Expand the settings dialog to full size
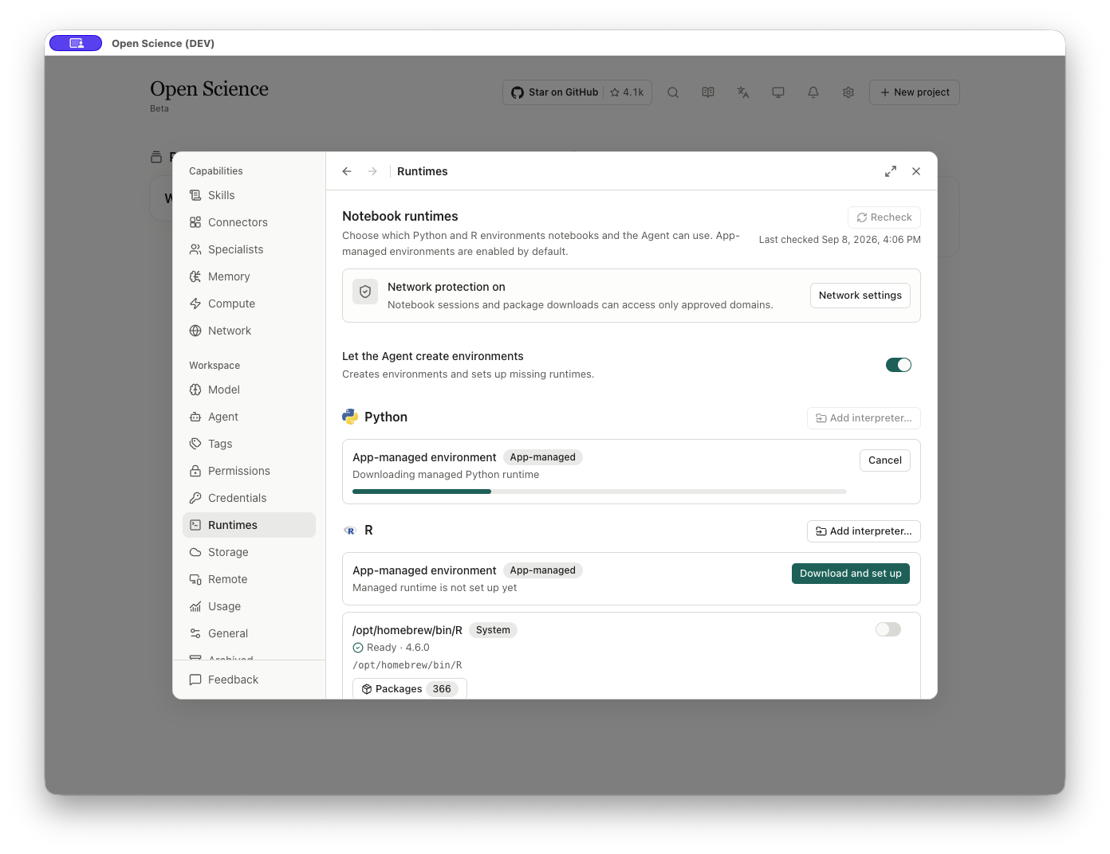 (891, 171)
